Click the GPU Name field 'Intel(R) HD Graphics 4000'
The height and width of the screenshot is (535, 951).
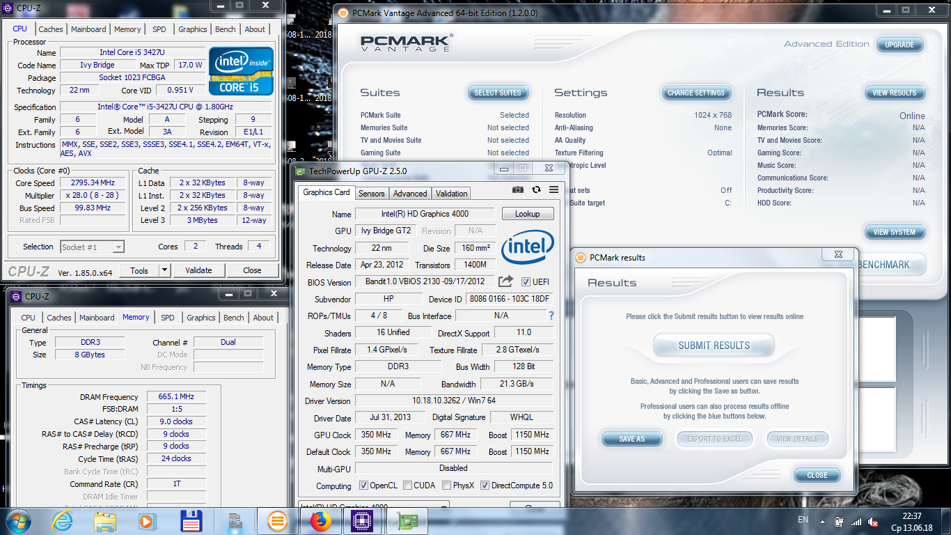coord(425,214)
